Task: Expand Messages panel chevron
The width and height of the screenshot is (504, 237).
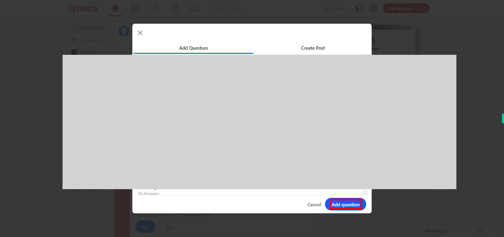Action: pos(490,231)
